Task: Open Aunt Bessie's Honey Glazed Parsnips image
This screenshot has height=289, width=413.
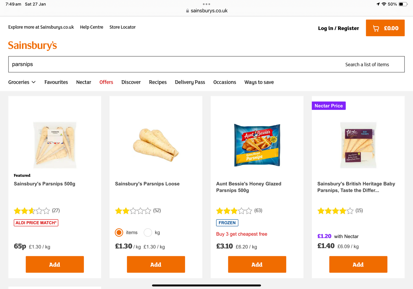Action: point(257,145)
